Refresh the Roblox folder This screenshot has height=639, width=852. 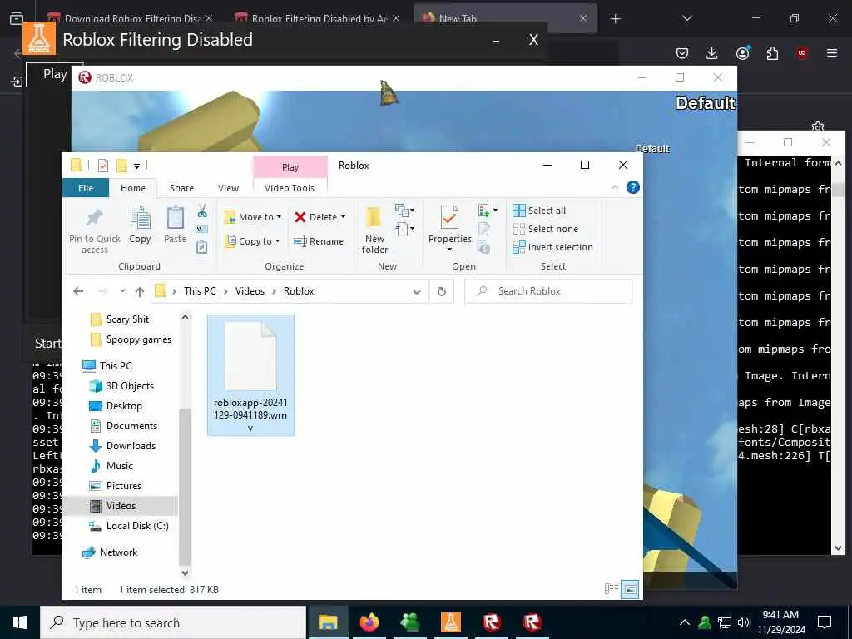(x=442, y=292)
